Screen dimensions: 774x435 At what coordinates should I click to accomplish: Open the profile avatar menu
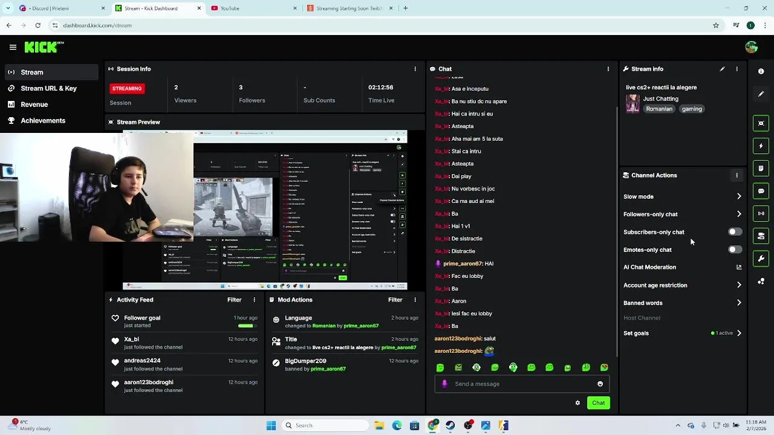pyautogui.click(x=752, y=47)
